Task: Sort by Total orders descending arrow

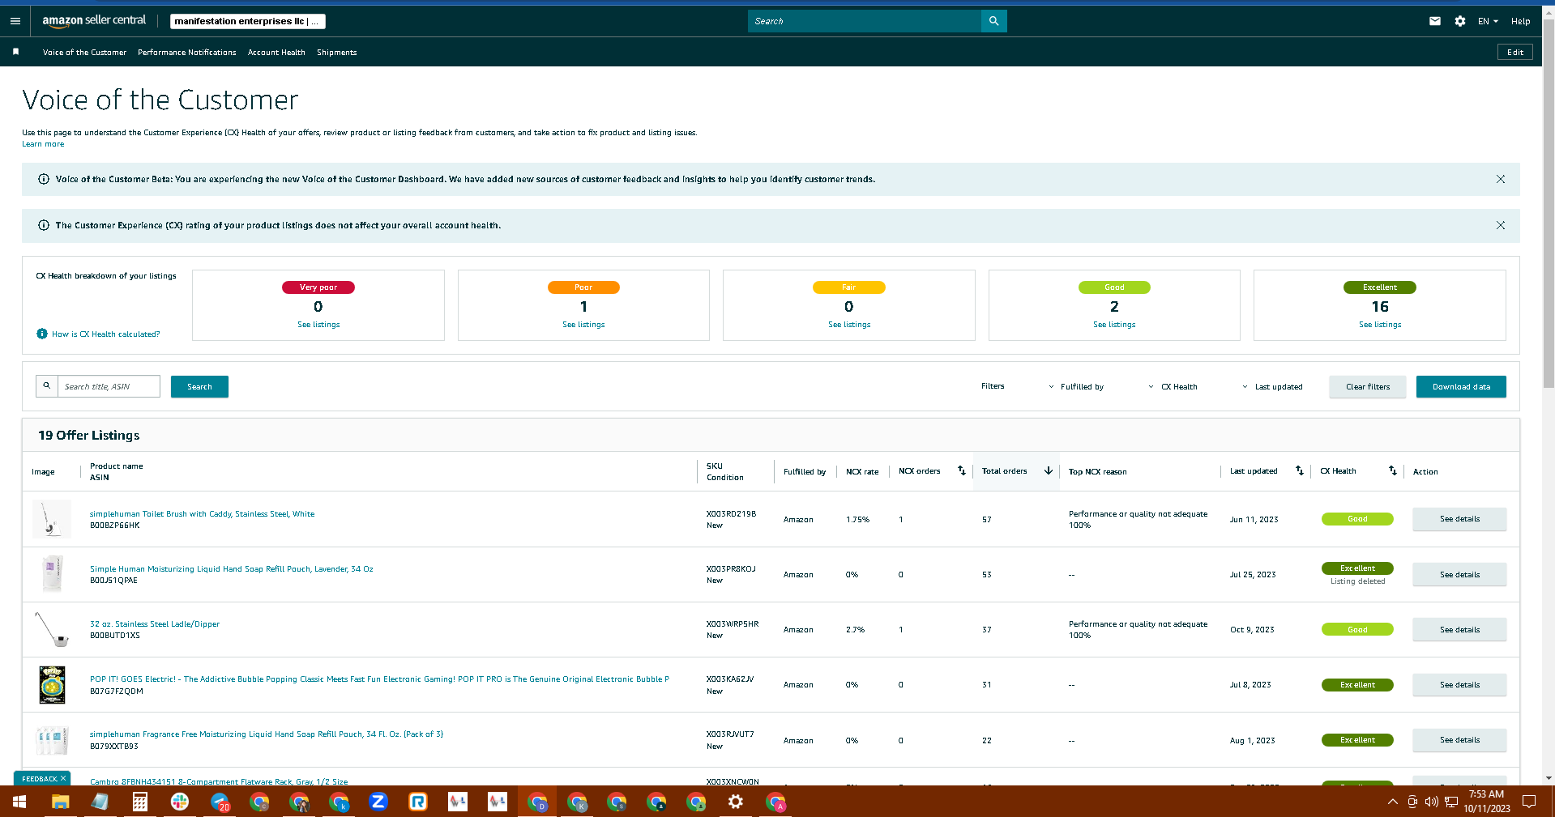Action: click(1049, 470)
